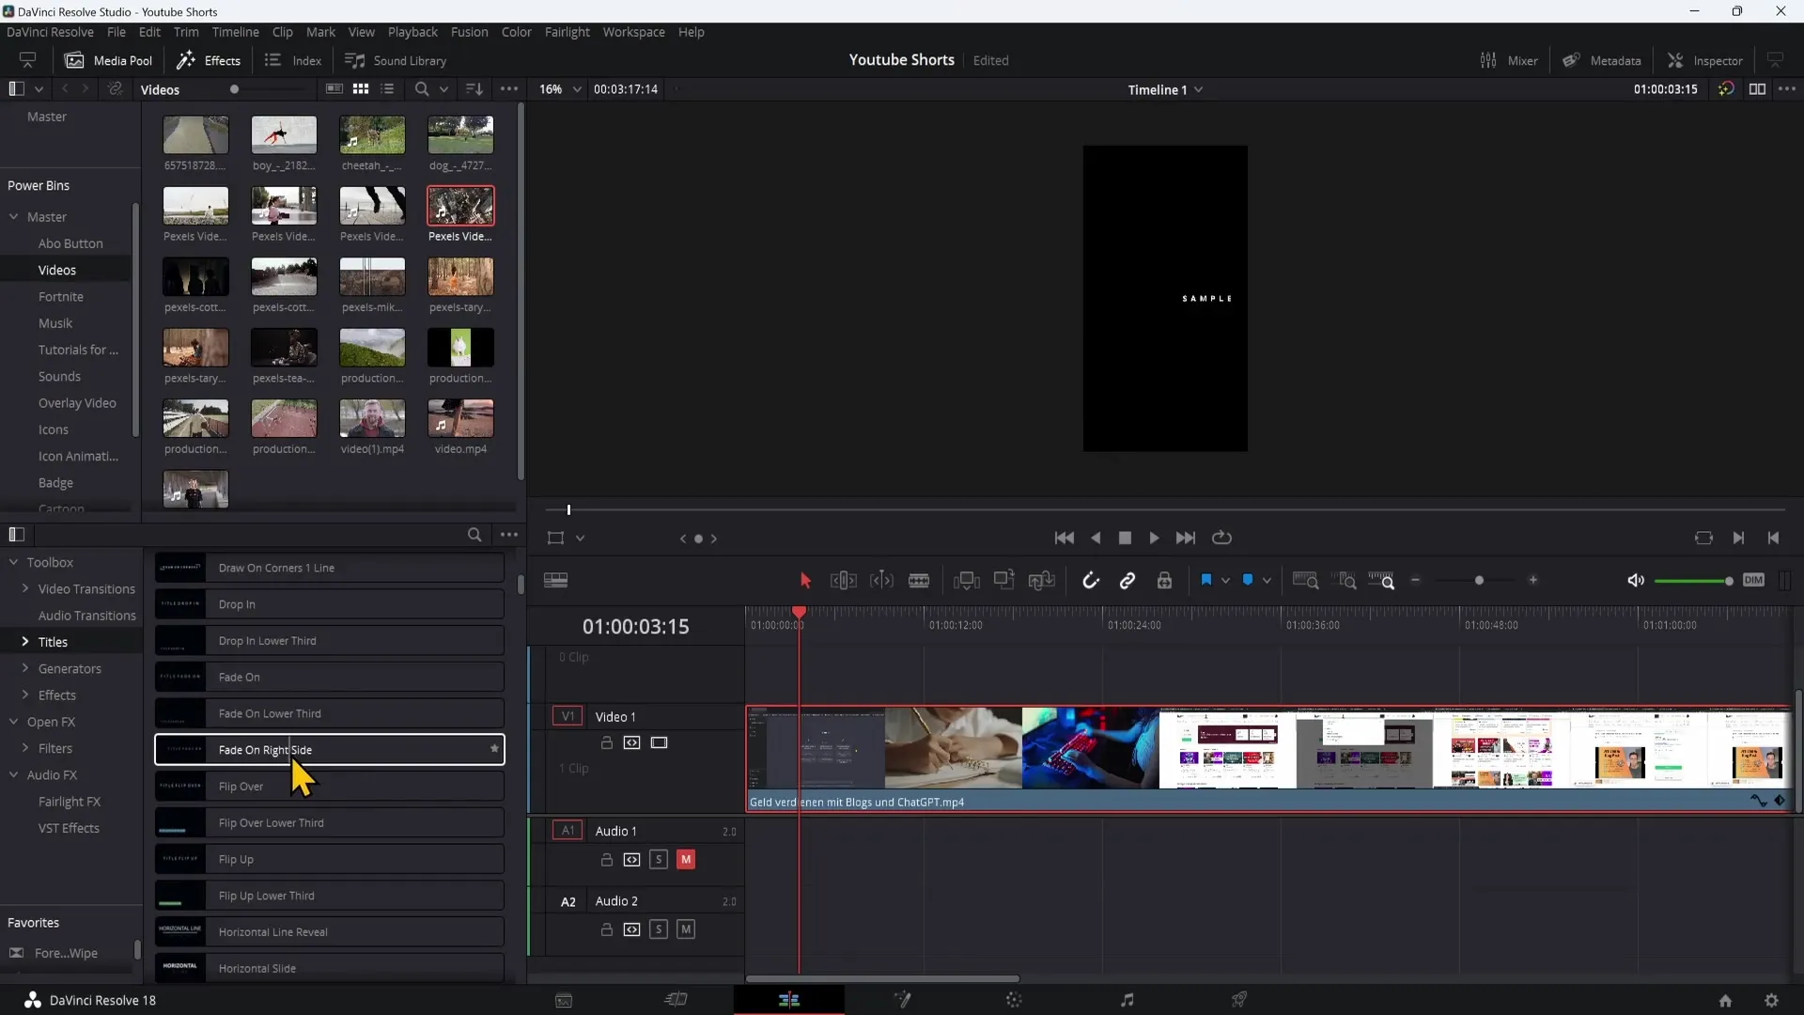The width and height of the screenshot is (1804, 1015).
Task: Open the Color page tab
Action: pos(1014,999)
